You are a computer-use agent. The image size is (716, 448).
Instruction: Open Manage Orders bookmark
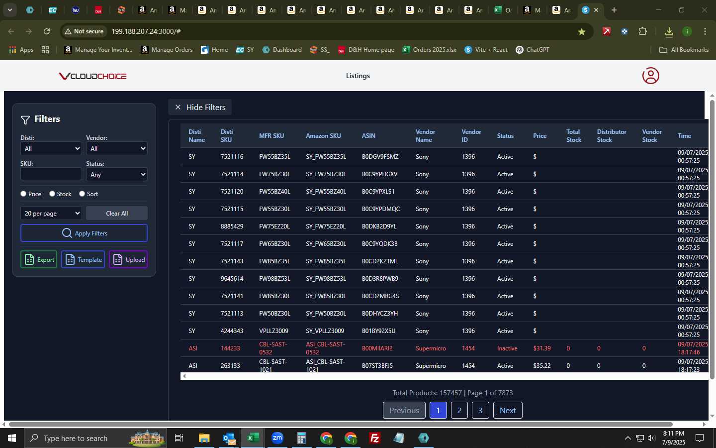click(167, 50)
